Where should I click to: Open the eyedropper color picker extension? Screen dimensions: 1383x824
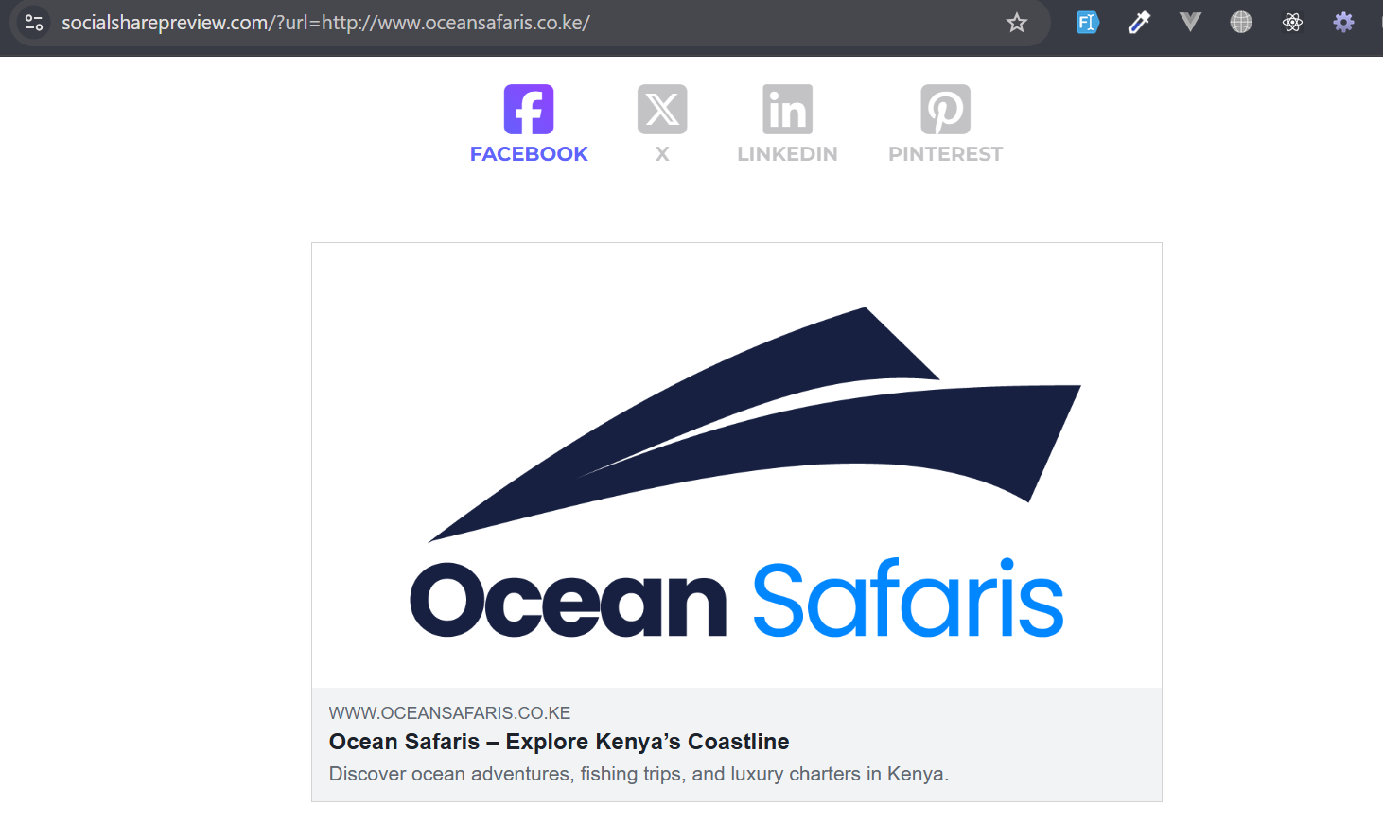pyautogui.click(x=1139, y=22)
